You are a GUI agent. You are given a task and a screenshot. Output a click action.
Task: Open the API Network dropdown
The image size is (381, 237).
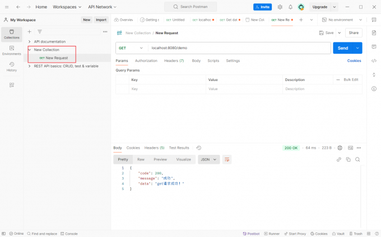coord(103,7)
